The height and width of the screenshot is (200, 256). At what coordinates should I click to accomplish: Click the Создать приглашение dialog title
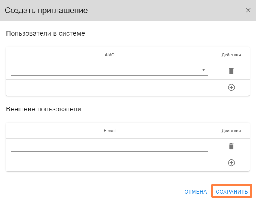click(x=46, y=11)
